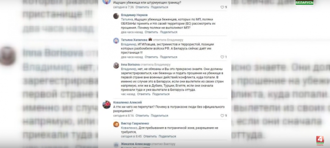Open Жекалов Александр's profile name
This screenshot has width=330, height=148.
pyautogui.click(x=136, y=144)
